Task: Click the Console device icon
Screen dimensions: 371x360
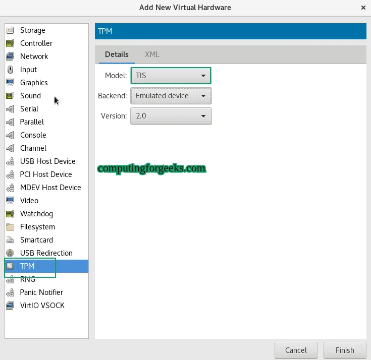Action: point(10,135)
